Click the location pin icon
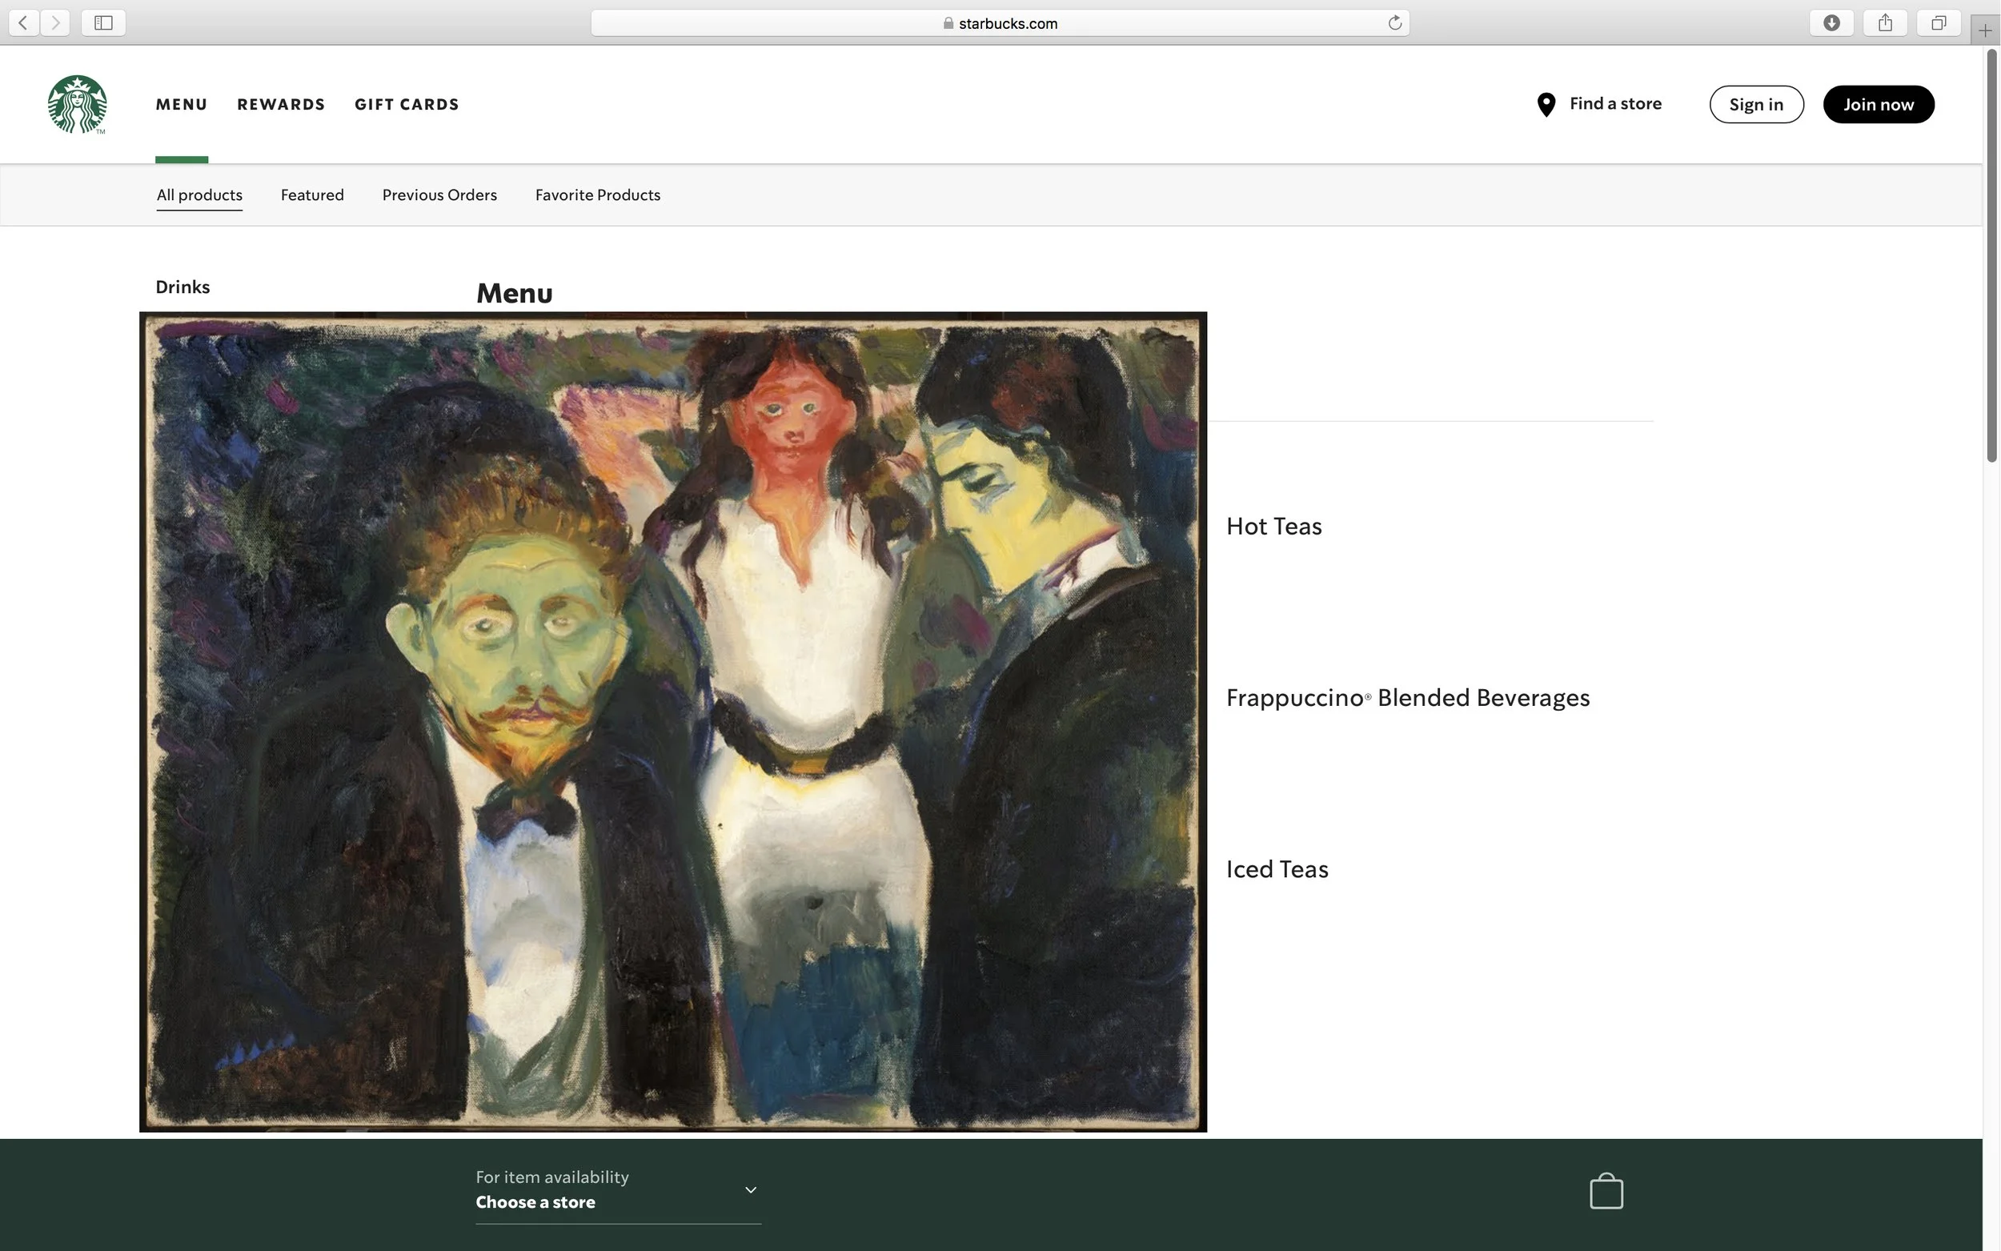Viewport: 2001px width, 1251px height. click(x=1546, y=104)
